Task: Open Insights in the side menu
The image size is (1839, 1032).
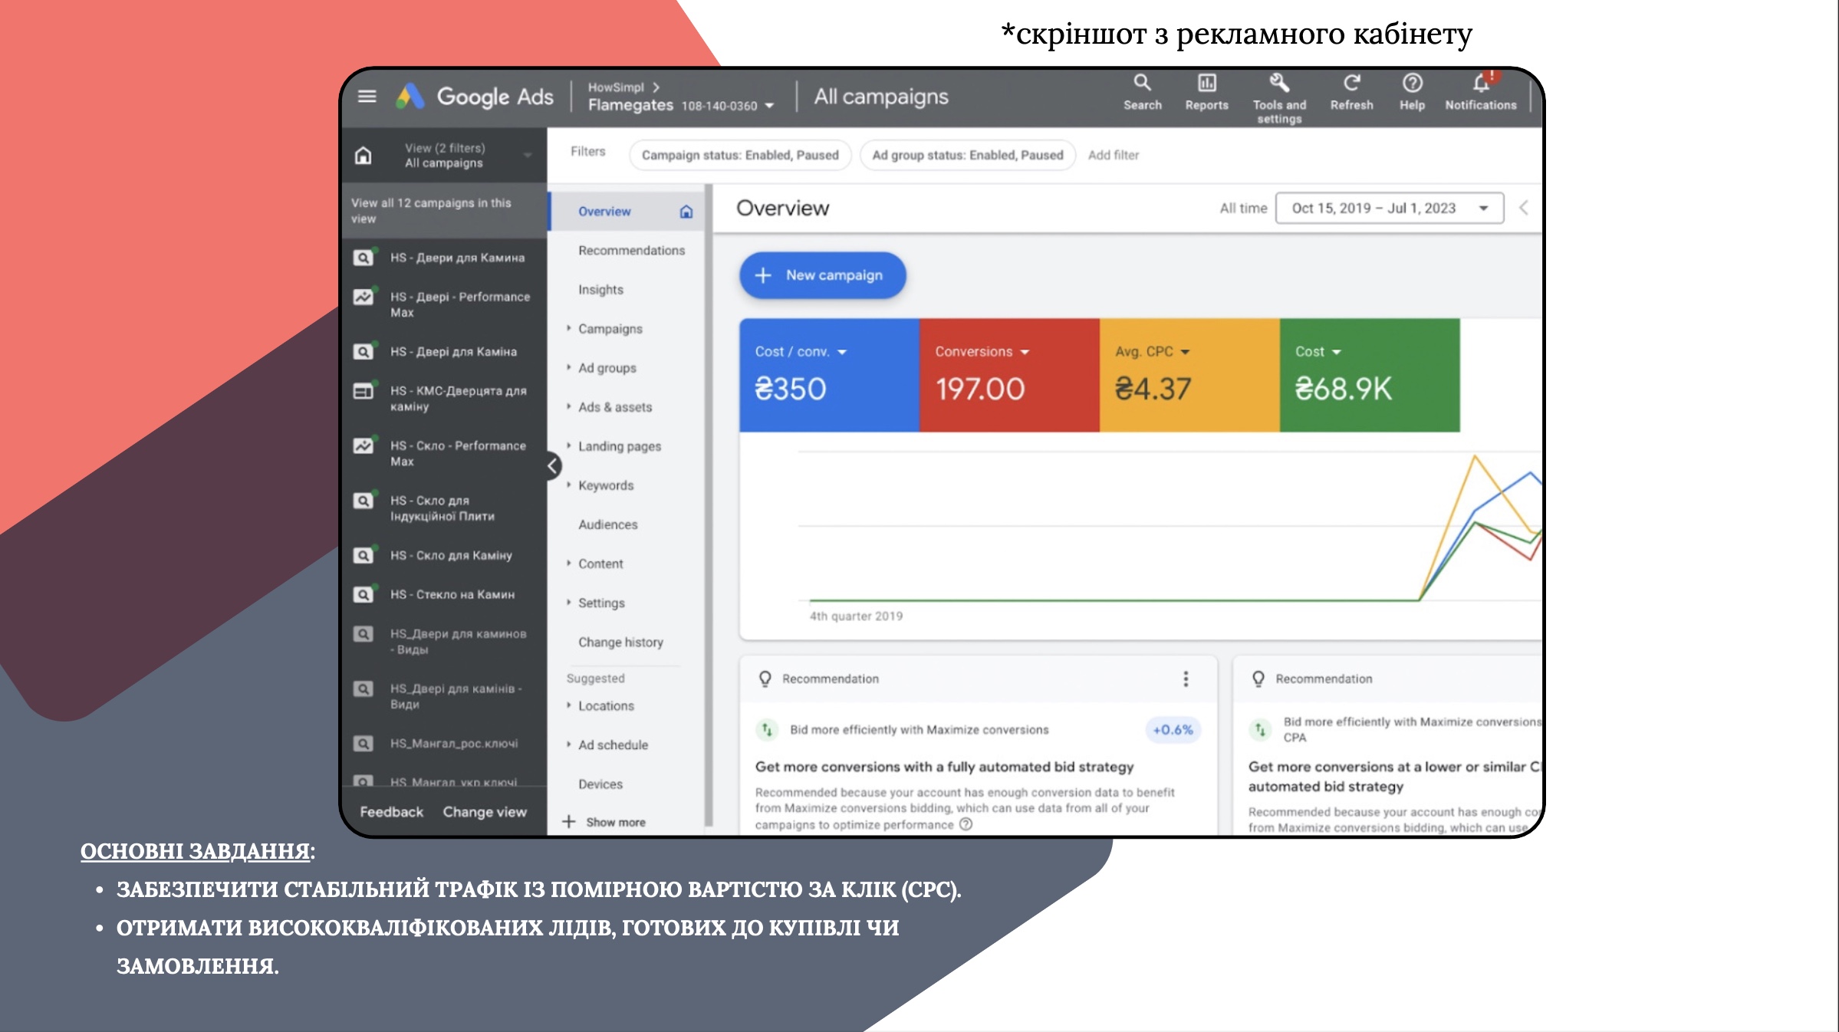Action: [x=600, y=290]
